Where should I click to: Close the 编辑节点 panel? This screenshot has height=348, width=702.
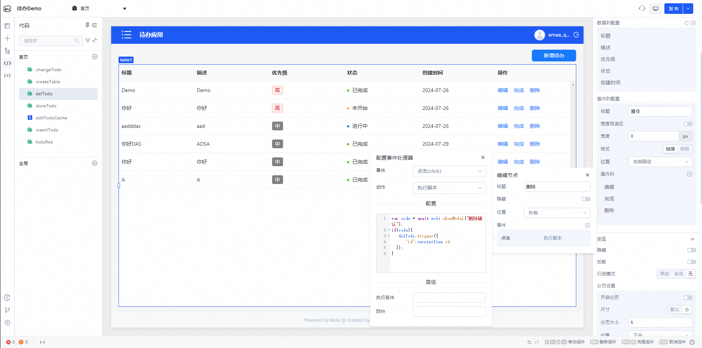588,175
